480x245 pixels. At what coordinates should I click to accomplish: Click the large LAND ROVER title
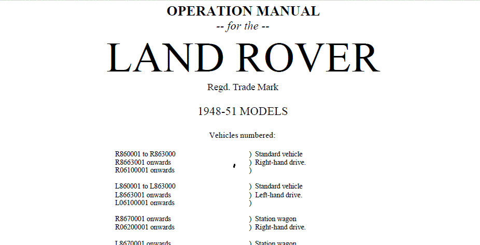pyautogui.click(x=243, y=57)
